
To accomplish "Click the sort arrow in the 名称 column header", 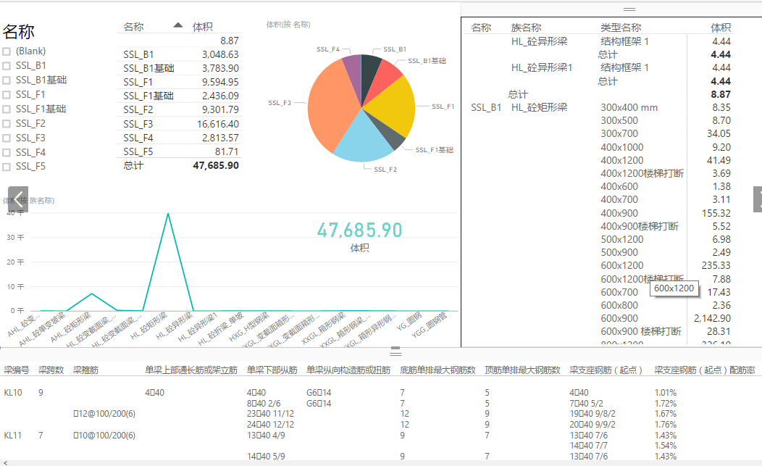I will 178,25.
